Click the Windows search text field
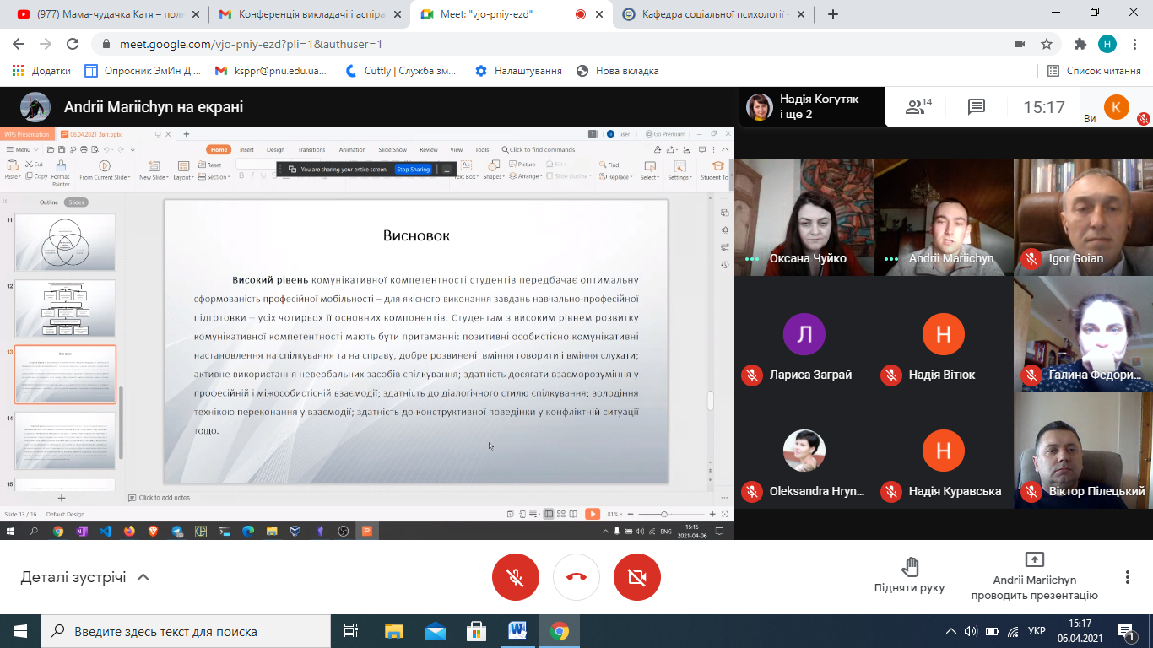 pyautogui.click(x=186, y=631)
